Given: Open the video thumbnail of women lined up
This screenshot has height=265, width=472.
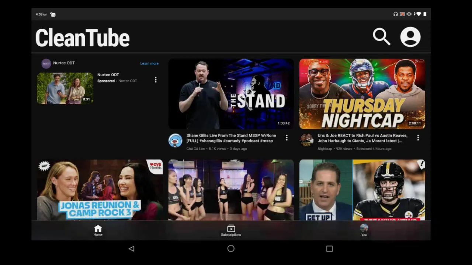Looking at the screenshot, I should pos(231,190).
